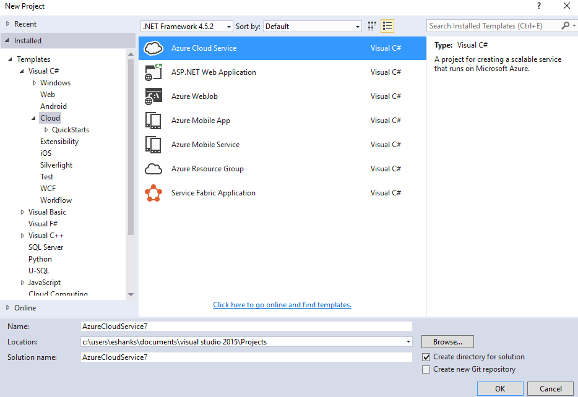Click the project Name input field
The image size is (578, 397).
tap(246, 327)
